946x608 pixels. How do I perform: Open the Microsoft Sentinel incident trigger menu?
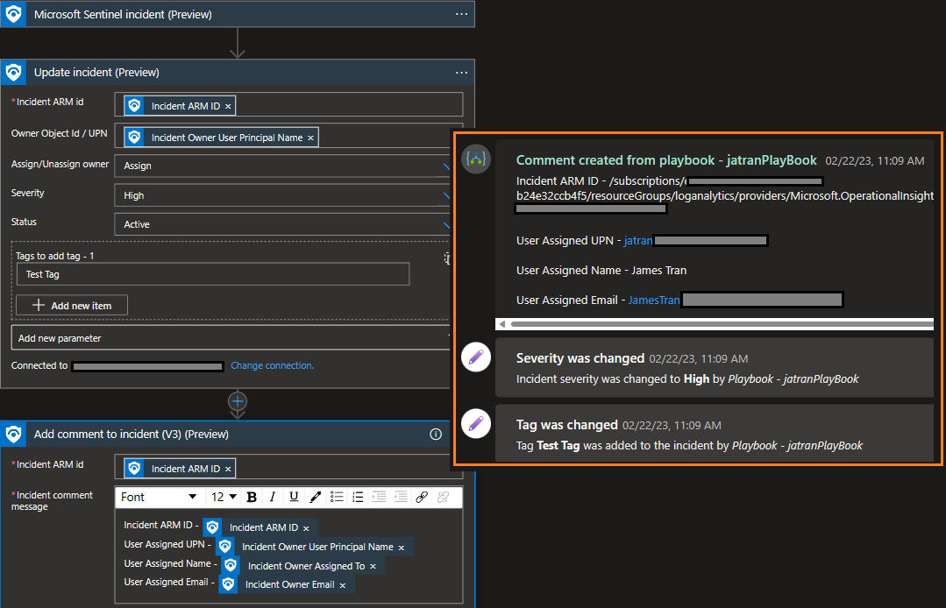tap(462, 14)
